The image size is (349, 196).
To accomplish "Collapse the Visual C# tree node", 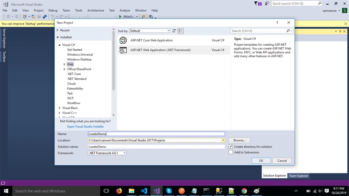I will click(x=60, y=45).
